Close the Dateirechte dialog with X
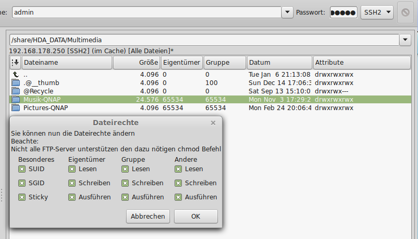 (213, 123)
